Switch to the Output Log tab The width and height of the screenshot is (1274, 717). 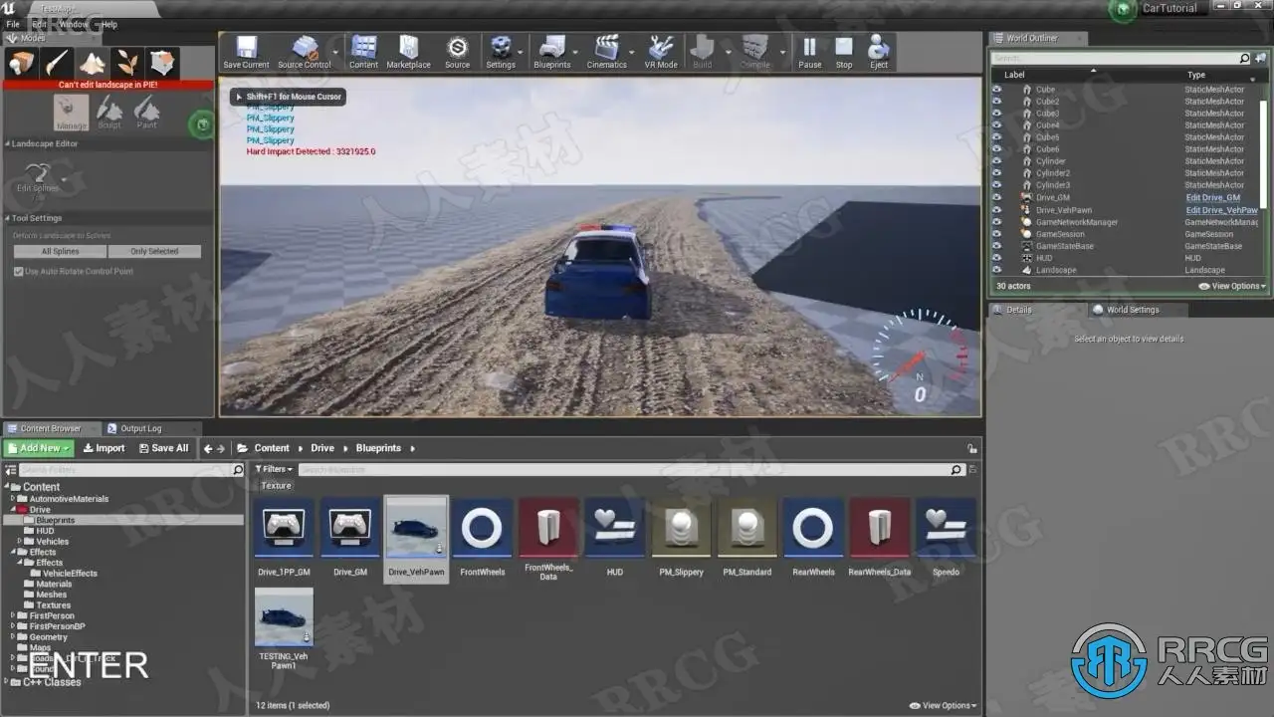[x=140, y=429]
